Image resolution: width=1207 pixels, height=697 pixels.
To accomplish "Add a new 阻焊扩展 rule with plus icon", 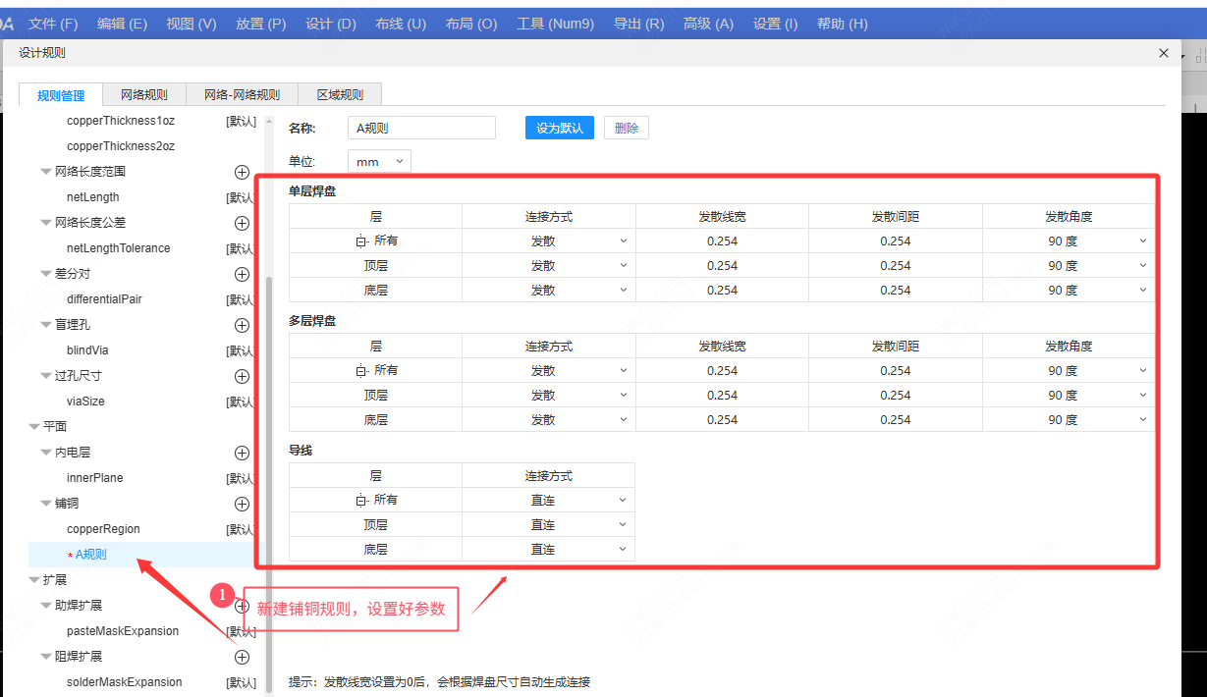I will pos(242,657).
